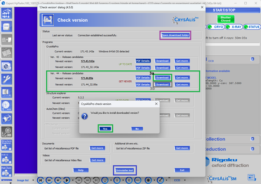261x184 pixels.
Task: Click the HKL icon in bottom toolbar
Action: (x=138, y=180)
